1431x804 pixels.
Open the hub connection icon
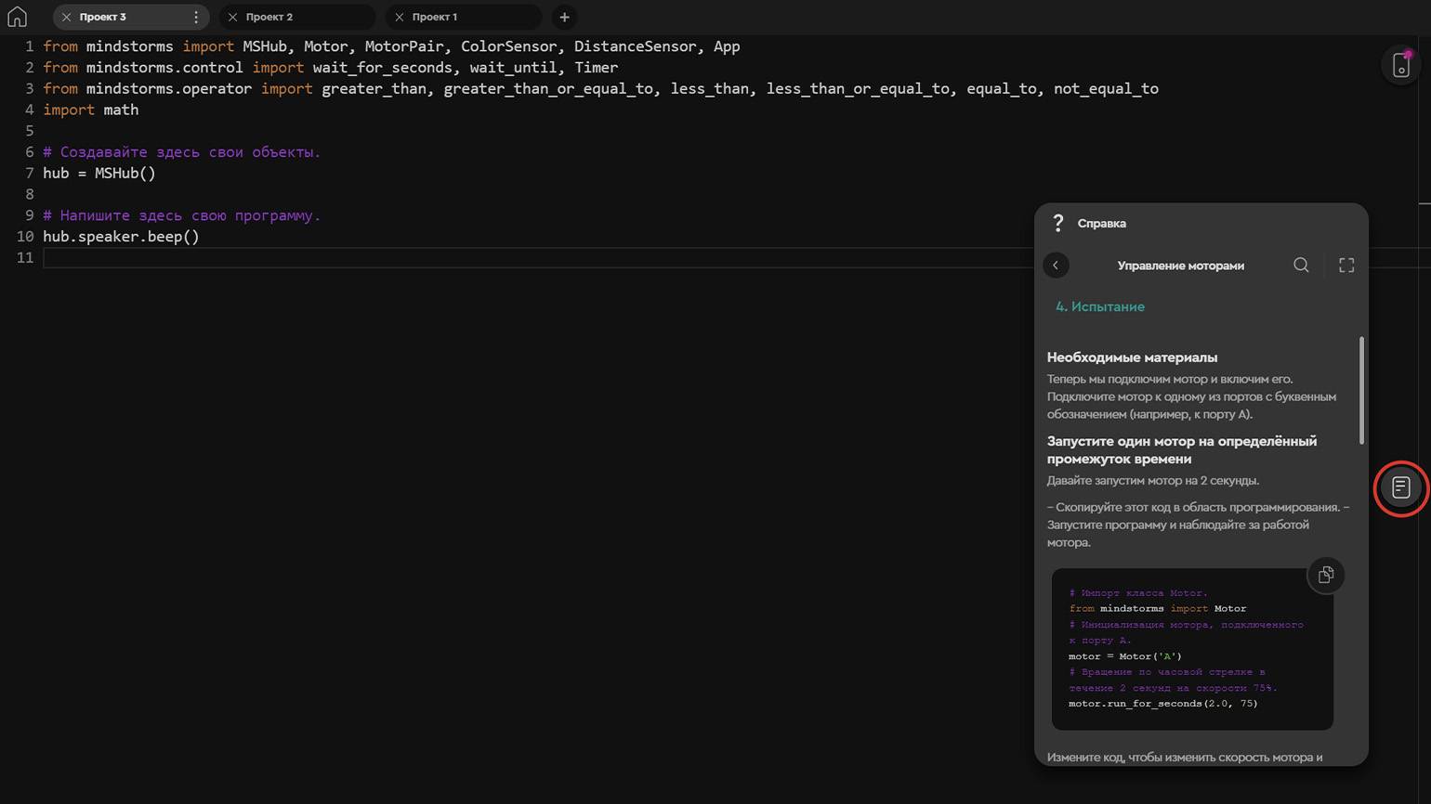1400,65
